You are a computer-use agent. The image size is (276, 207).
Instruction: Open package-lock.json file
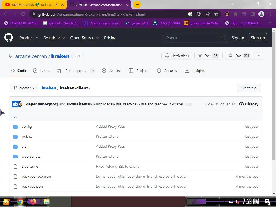(x=36, y=176)
